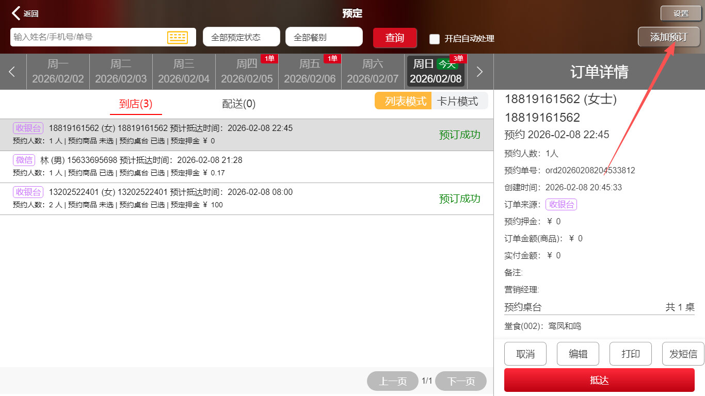Go to previous week with left chevron
Image resolution: width=705 pixels, height=396 pixels.
(x=12, y=72)
